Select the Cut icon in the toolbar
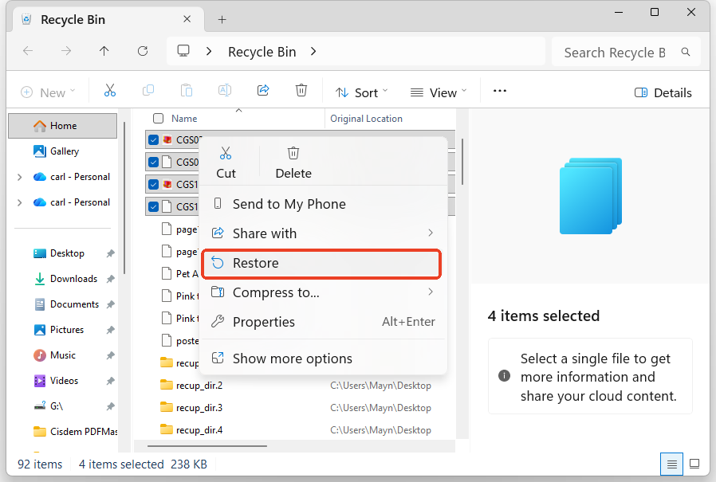The width and height of the screenshot is (716, 482). click(x=110, y=90)
